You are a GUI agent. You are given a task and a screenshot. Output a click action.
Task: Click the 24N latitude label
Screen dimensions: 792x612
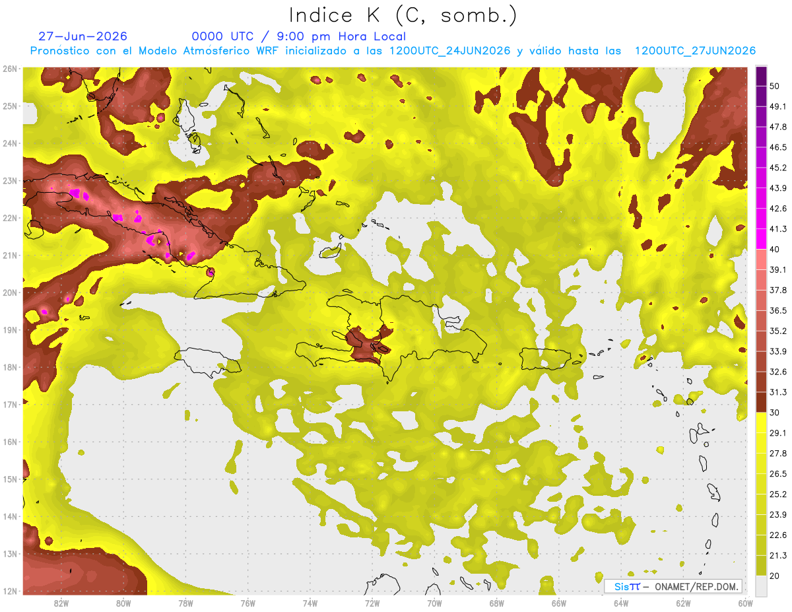coord(10,143)
